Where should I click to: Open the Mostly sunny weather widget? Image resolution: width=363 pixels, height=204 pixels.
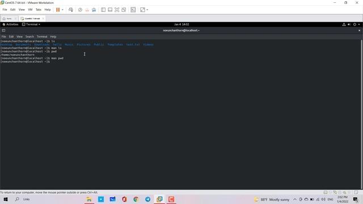coord(272,199)
